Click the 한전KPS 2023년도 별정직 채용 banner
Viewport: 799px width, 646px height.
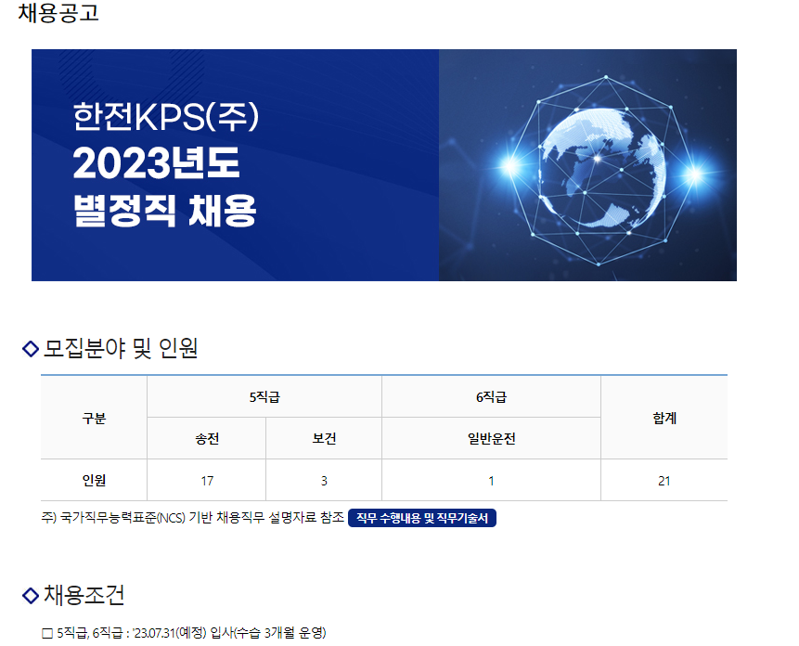[383, 165]
